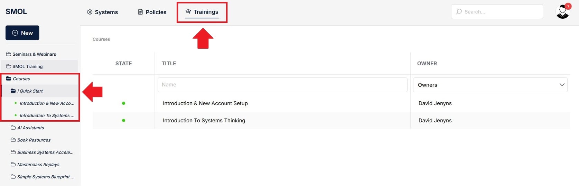This screenshot has height=186, width=579.
Task: Click the Masterclass Replays folder icon
Action: click(13, 165)
